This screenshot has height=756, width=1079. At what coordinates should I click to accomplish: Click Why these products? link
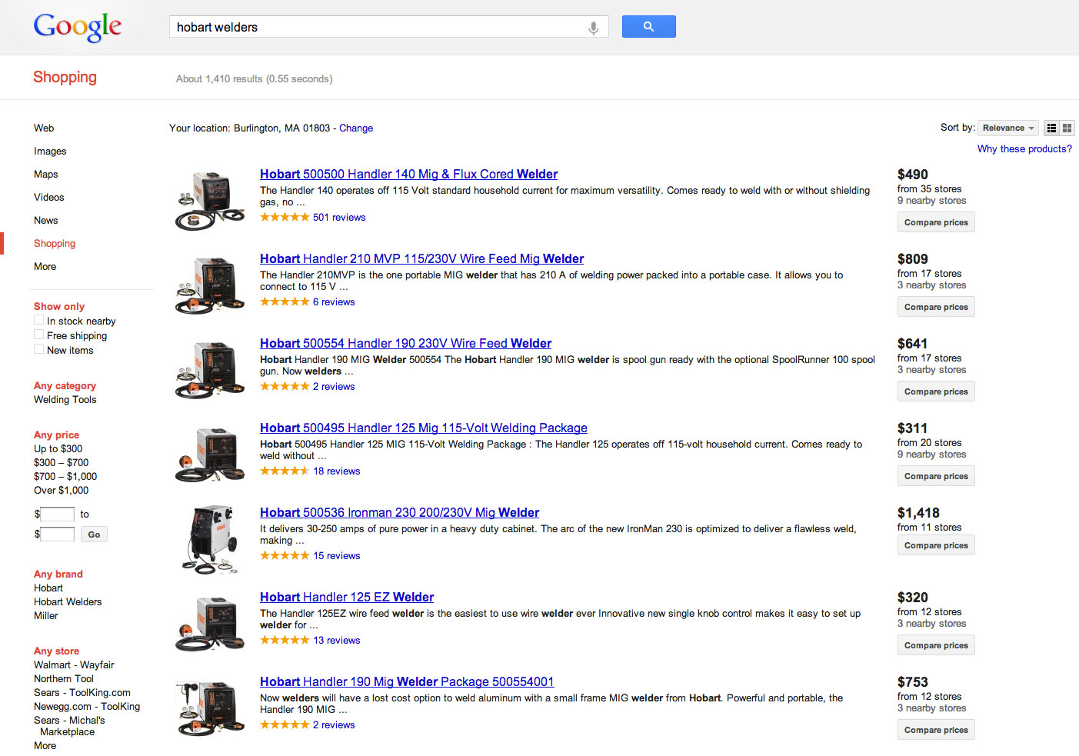1024,149
